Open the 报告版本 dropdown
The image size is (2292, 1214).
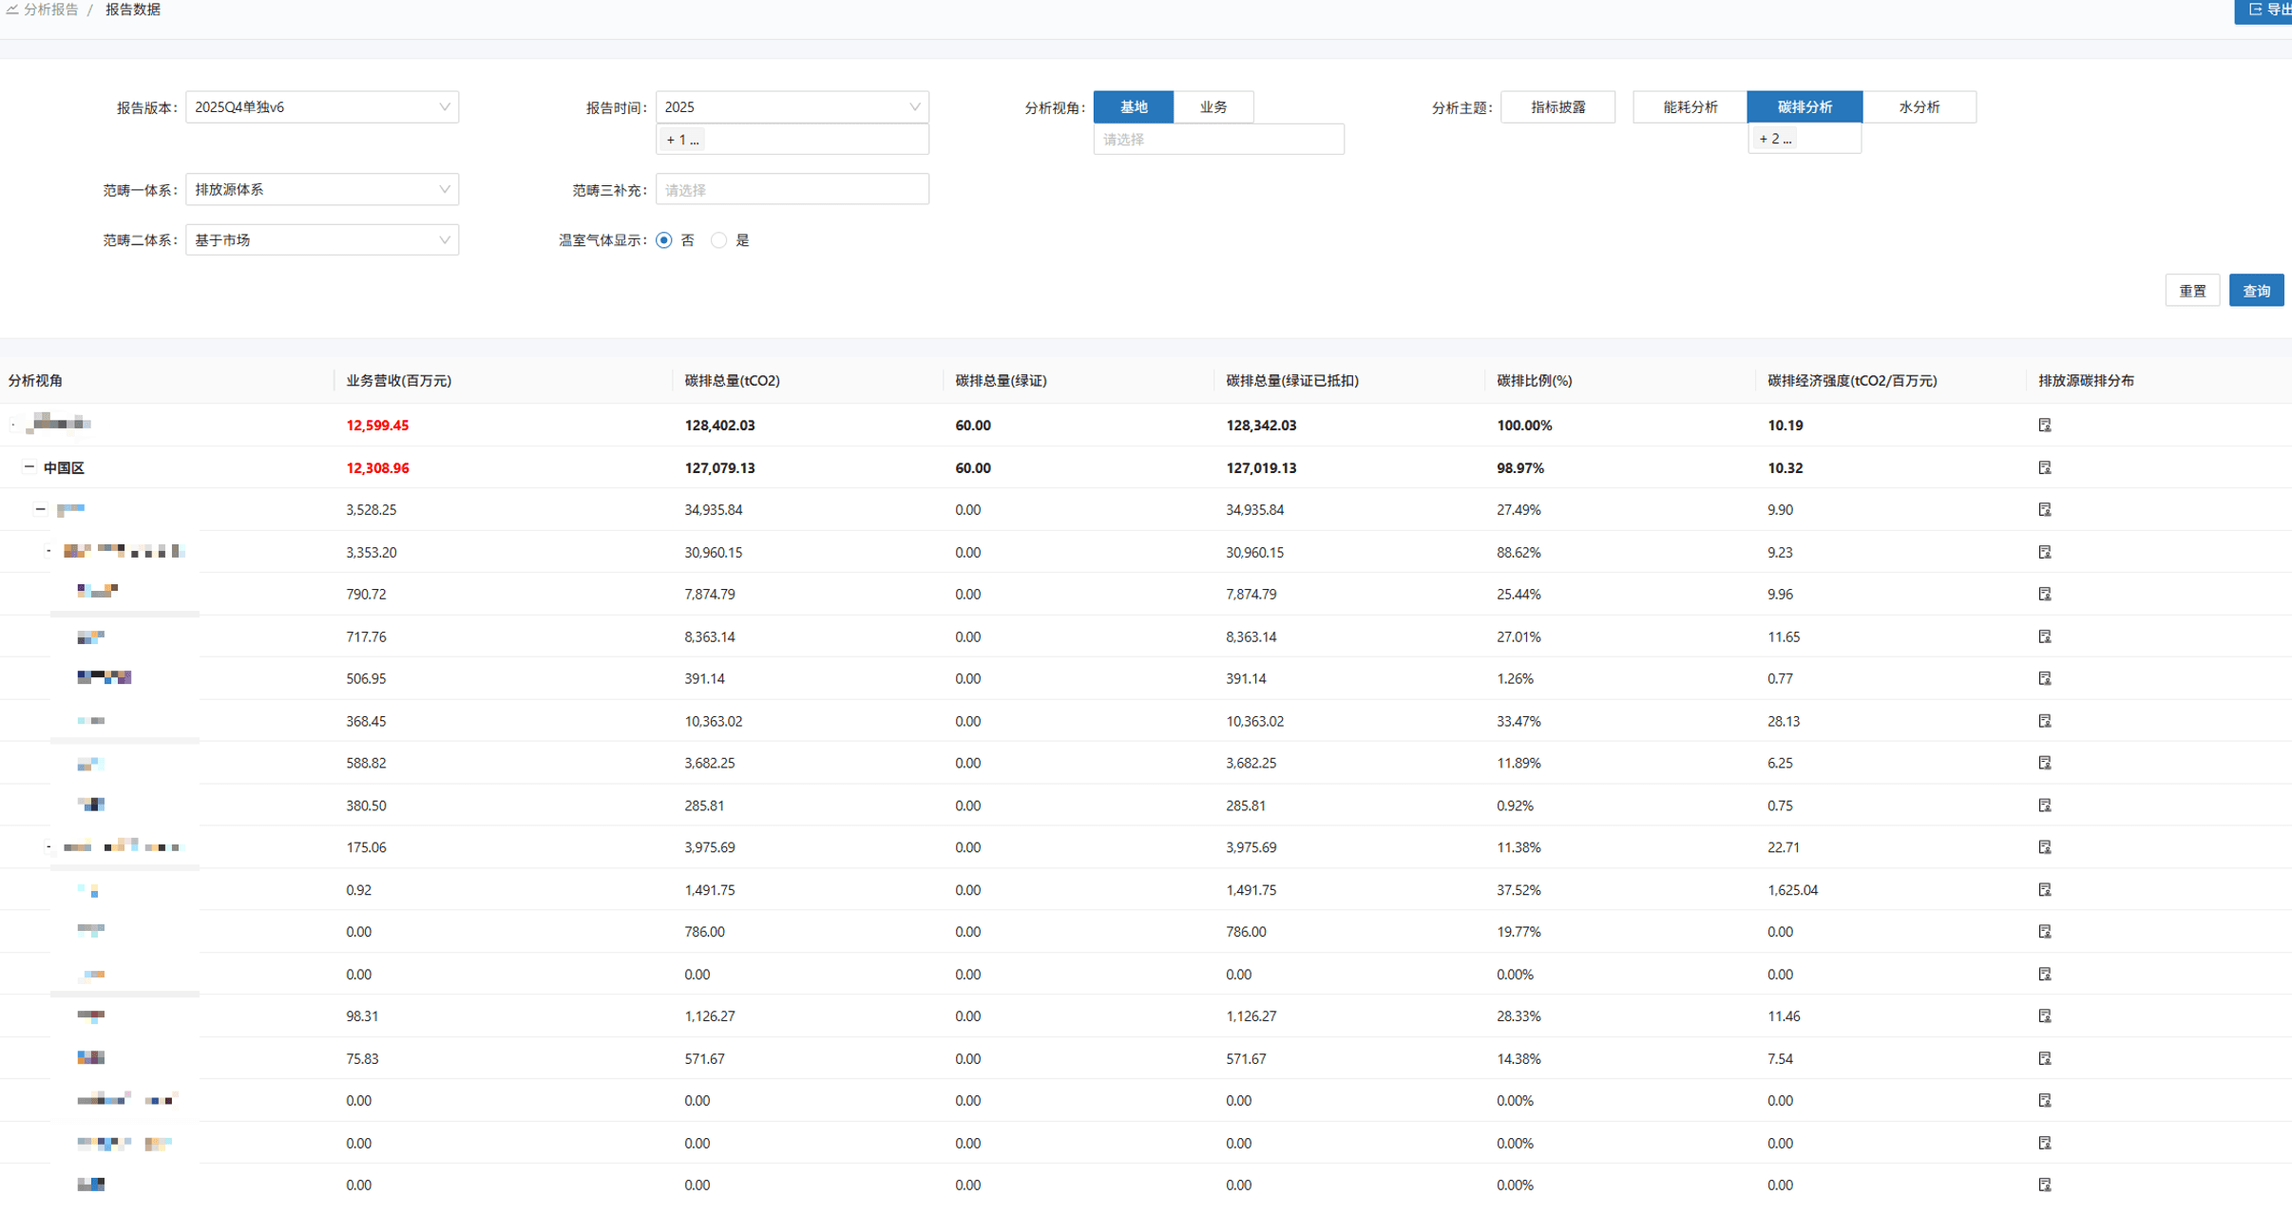pyautogui.click(x=322, y=107)
